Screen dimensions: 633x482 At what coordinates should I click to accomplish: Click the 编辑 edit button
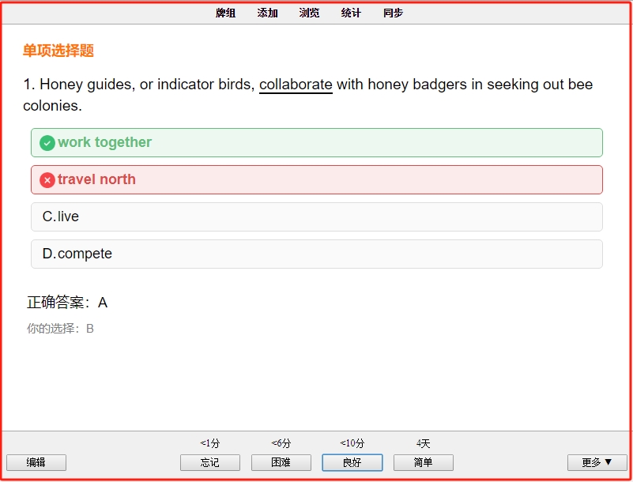click(x=36, y=462)
